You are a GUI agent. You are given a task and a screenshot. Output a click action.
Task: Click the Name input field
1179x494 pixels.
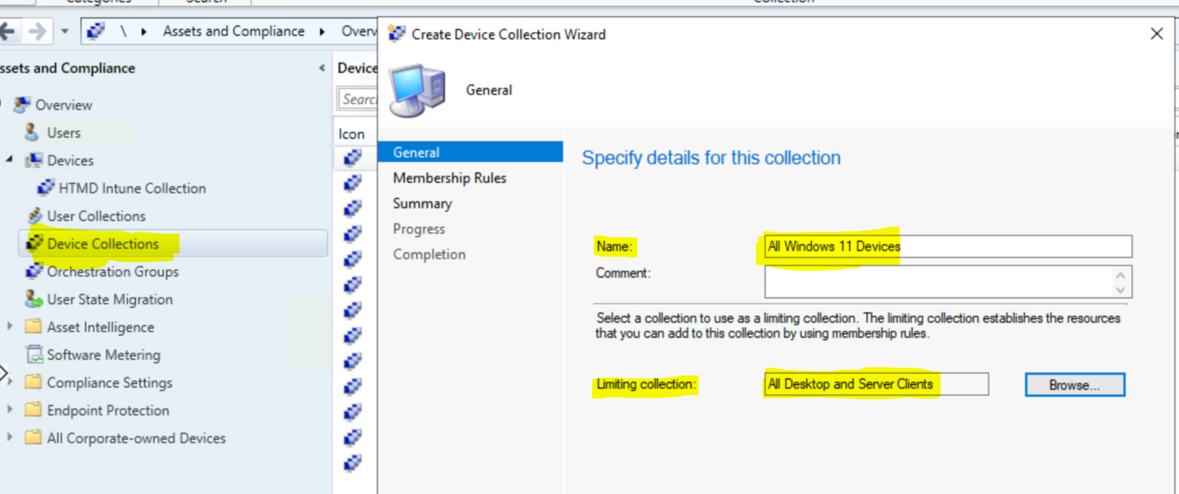point(948,246)
